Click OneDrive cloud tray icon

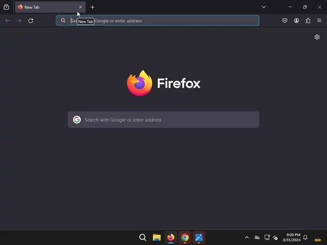pyautogui.click(x=257, y=237)
